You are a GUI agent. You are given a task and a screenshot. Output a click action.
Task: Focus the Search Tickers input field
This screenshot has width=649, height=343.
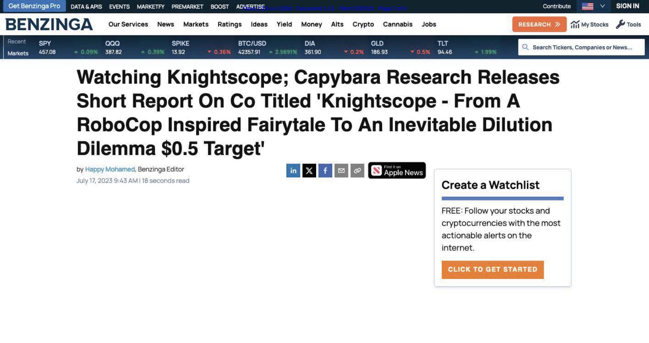(x=584, y=47)
